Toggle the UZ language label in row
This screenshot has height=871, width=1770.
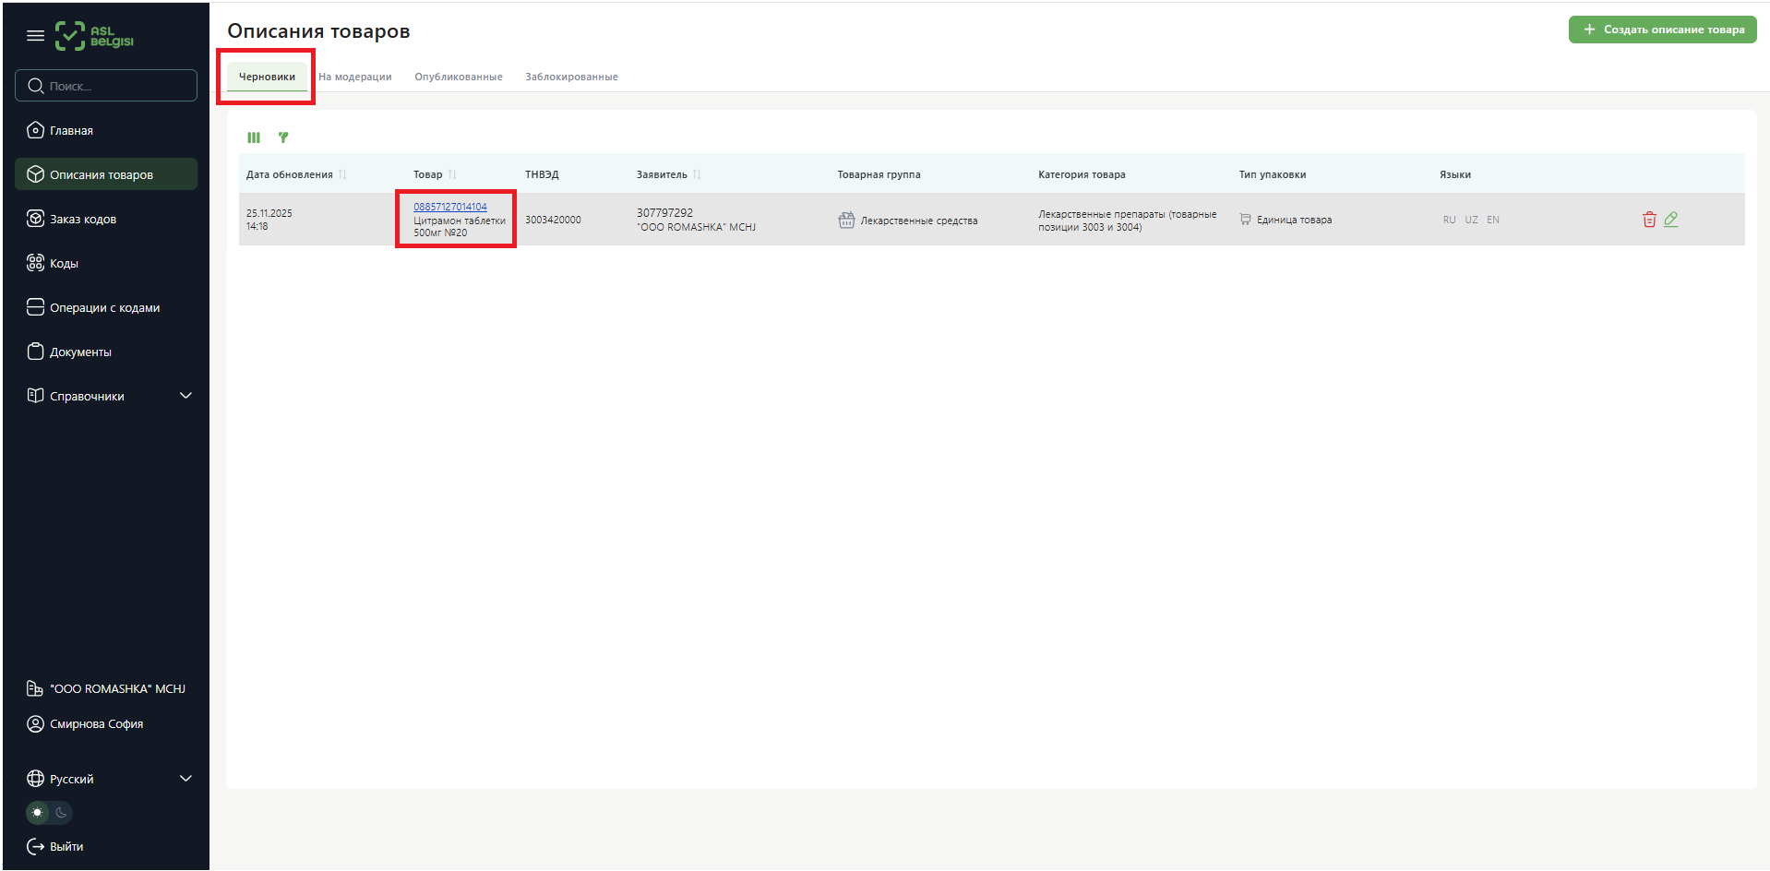(1471, 220)
